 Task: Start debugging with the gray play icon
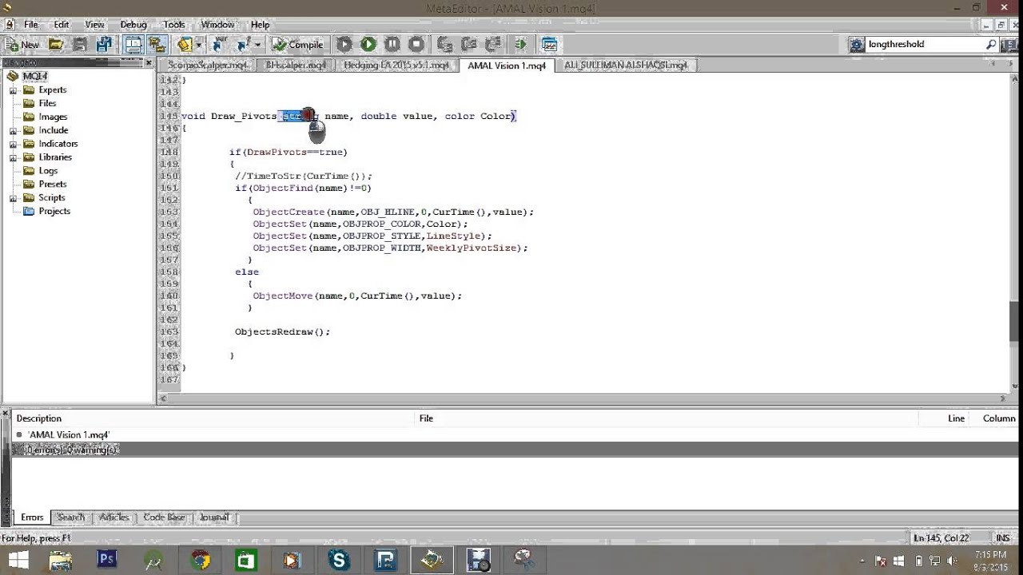pyautogui.click(x=344, y=45)
